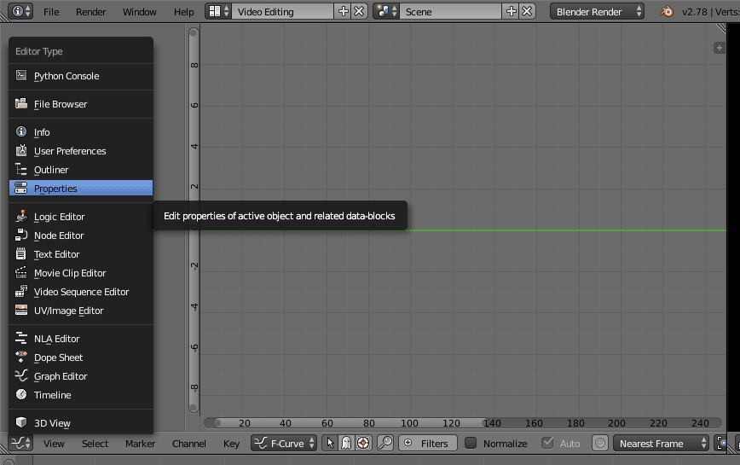Click the scene browse icon
This screenshot has width=740, height=465.
387,12
